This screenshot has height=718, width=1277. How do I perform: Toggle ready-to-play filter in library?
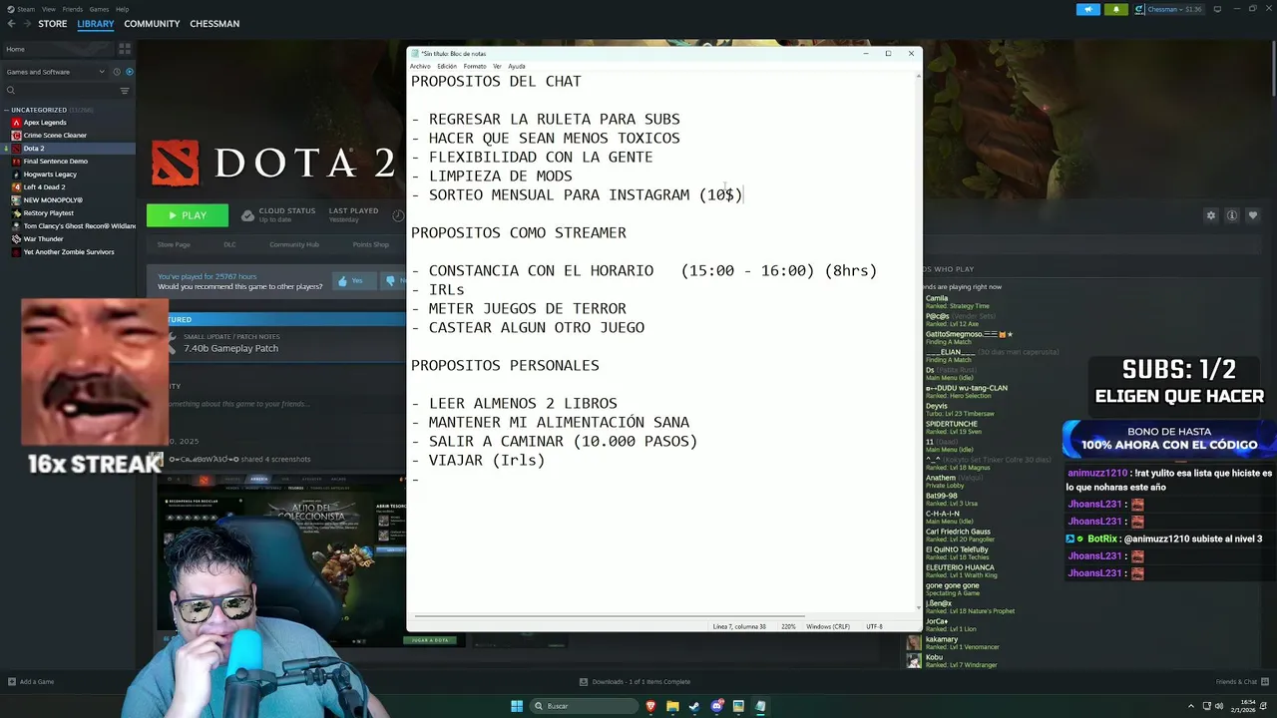coord(129,72)
